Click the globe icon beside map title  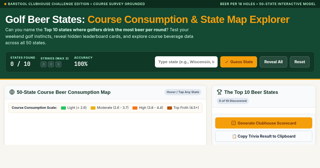(12, 92)
